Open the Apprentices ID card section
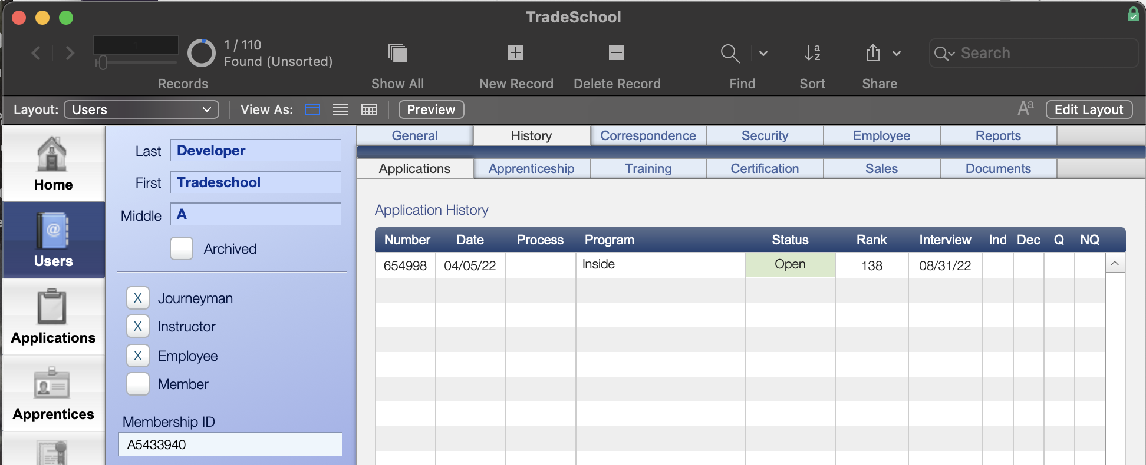 click(53, 393)
